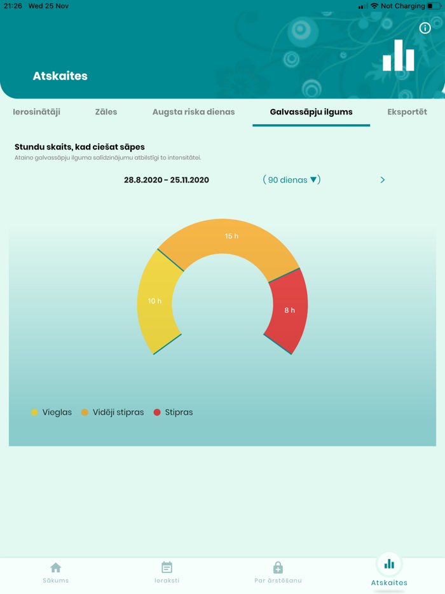445x594 pixels.
Task: Tap the yellow 10 h chart segment
Action: click(x=154, y=301)
